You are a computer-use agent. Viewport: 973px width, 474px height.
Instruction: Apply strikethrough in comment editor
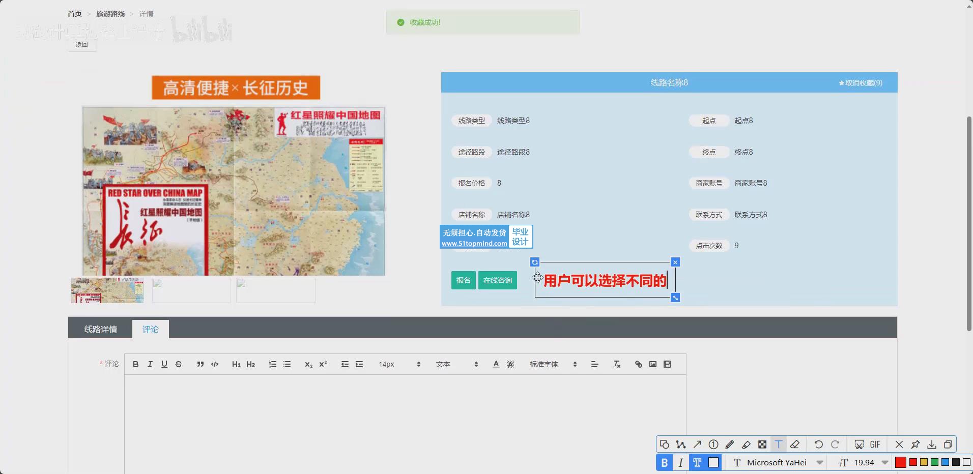(x=179, y=364)
